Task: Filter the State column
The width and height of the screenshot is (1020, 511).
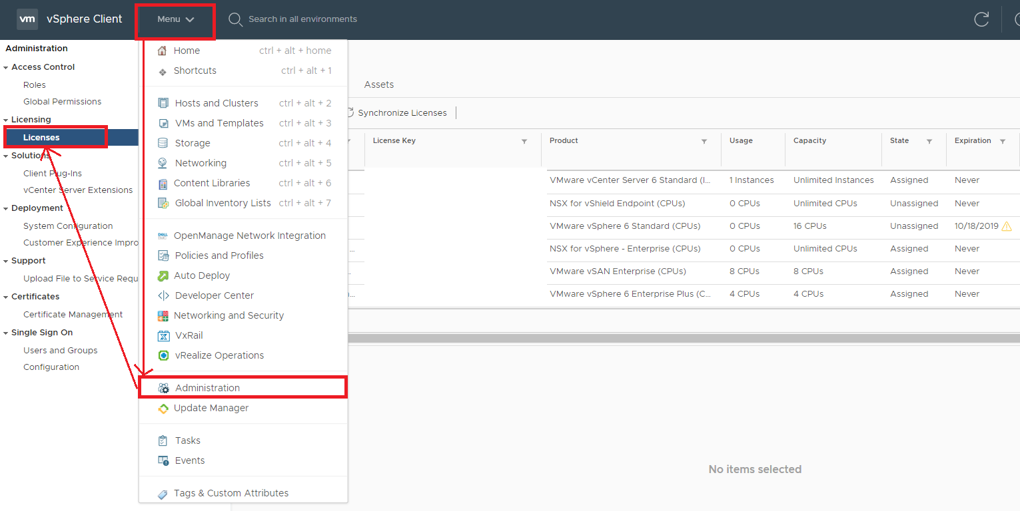Action: tap(929, 141)
